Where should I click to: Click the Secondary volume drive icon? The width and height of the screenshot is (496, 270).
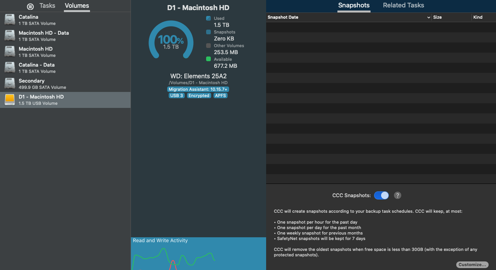pos(10,84)
